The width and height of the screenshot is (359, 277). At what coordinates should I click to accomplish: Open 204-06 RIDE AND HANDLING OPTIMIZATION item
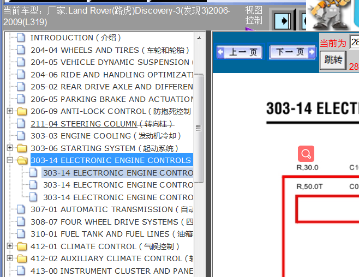(112, 75)
